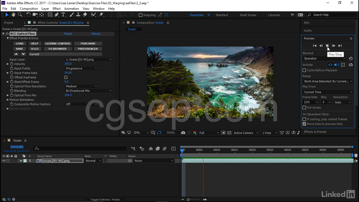Check the Offset Keyframe checkbox

pyautogui.click(x=66, y=77)
